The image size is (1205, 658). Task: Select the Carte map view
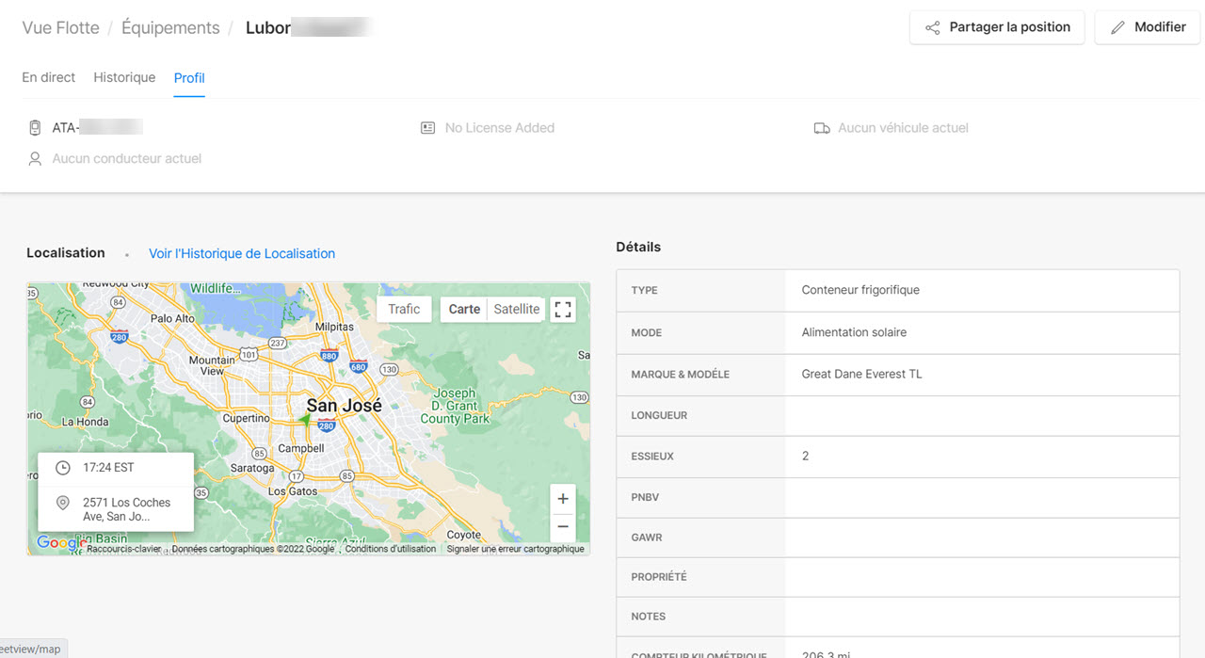(464, 309)
